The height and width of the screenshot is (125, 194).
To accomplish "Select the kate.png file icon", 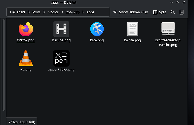I will point(97,29).
